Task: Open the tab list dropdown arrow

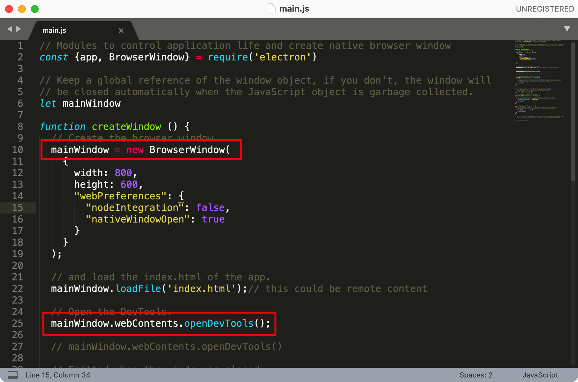Action: (x=567, y=29)
